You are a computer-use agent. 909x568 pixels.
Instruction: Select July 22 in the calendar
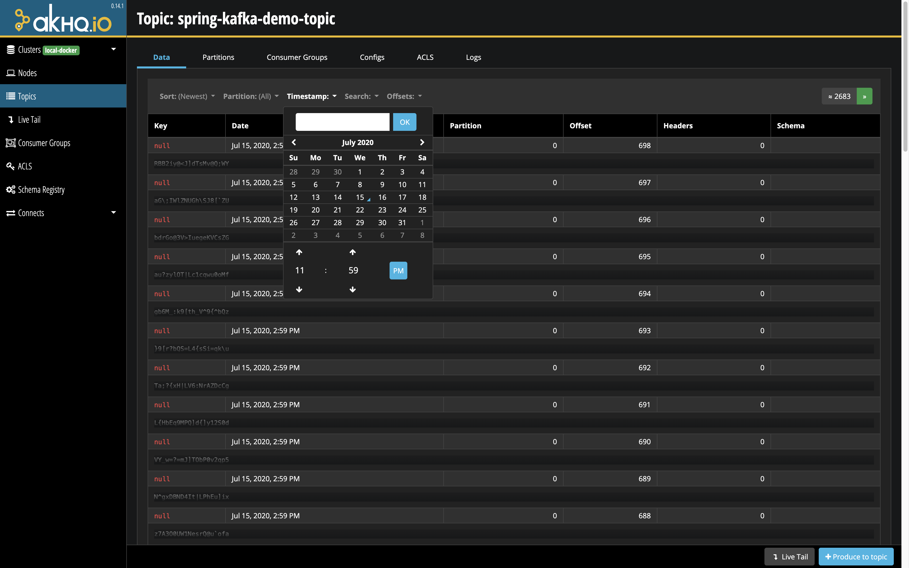pos(359,210)
